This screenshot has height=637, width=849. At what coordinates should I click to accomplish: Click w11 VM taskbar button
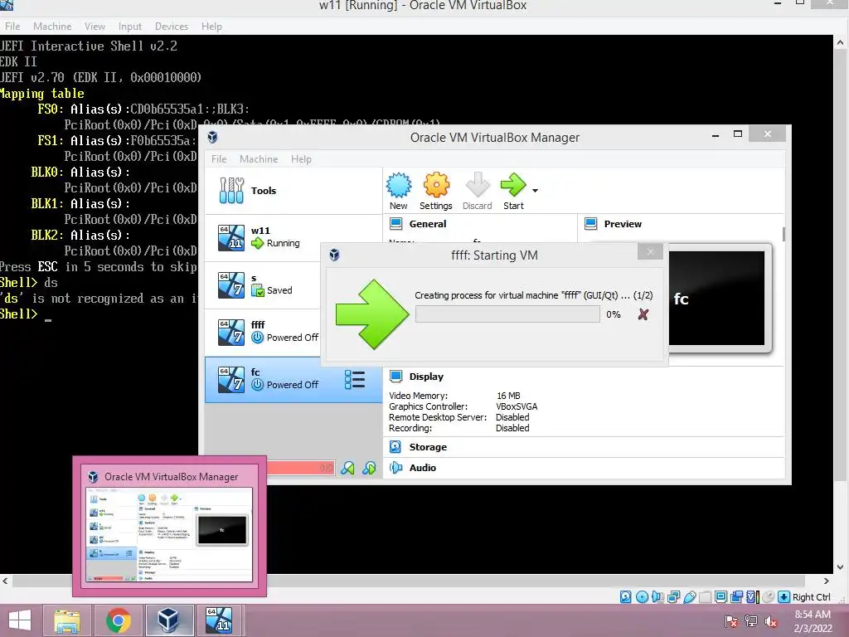point(219,620)
